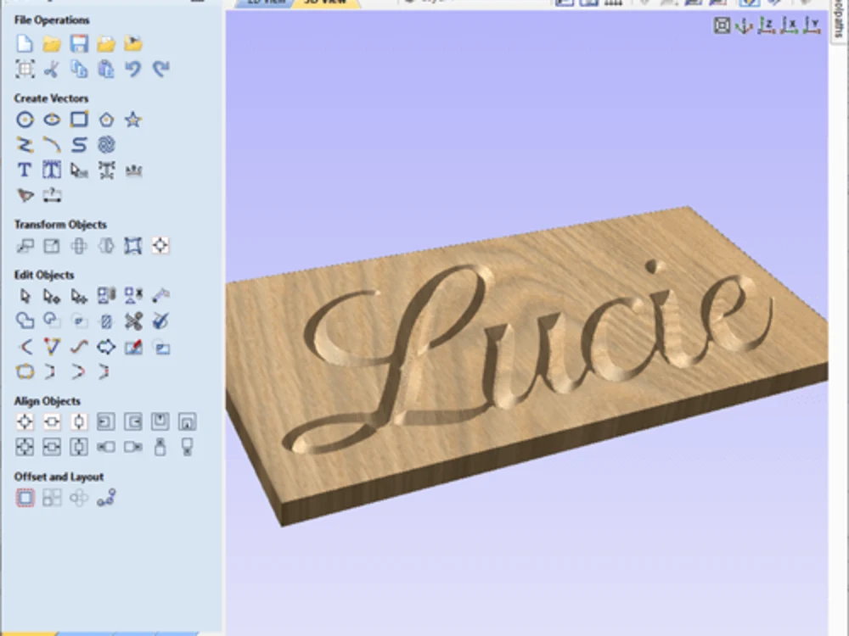Open an existing file with first folder icon
Viewport: 849px width, 636px height.
tap(52, 43)
